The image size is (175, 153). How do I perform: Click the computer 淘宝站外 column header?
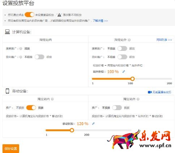(x=120, y=40)
